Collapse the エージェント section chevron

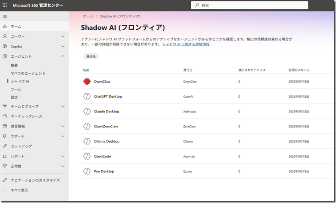(63, 56)
